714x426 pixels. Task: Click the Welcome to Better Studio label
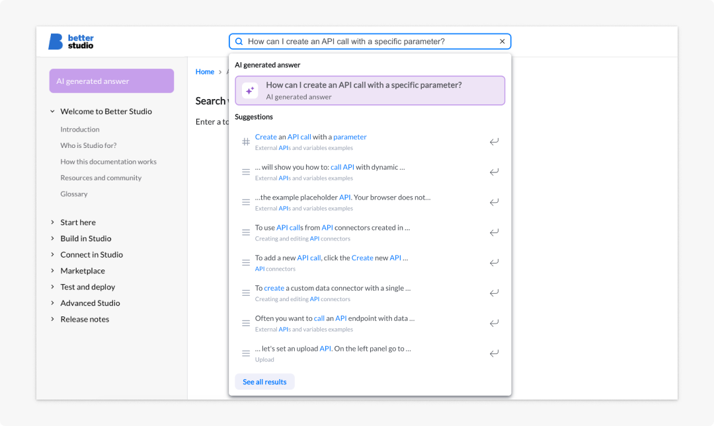point(106,112)
